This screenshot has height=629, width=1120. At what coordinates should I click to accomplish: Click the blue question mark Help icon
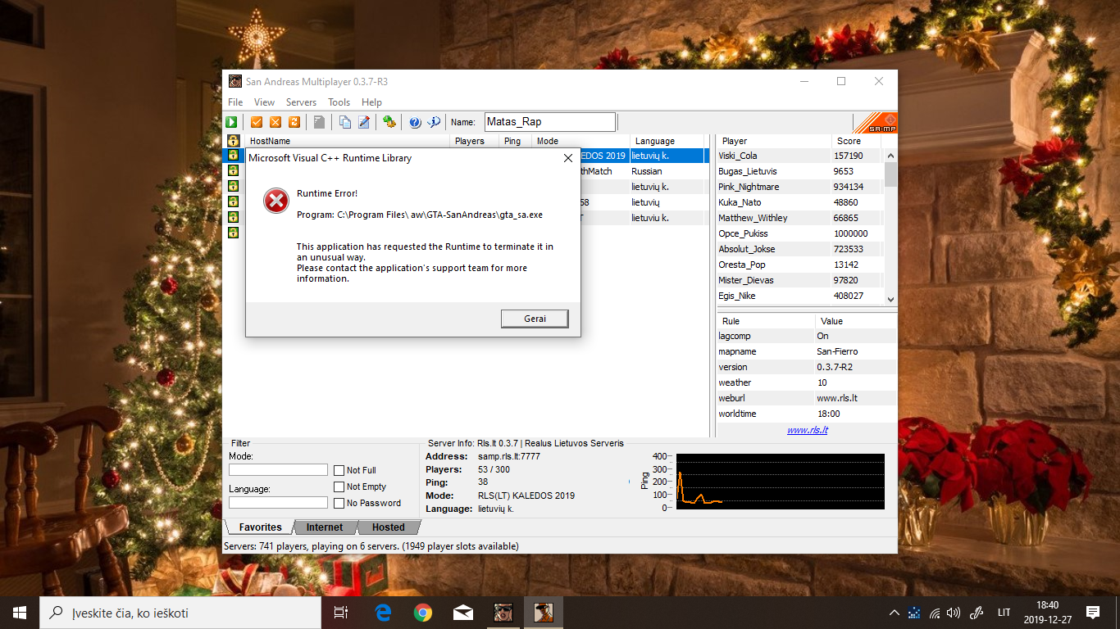coord(415,122)
